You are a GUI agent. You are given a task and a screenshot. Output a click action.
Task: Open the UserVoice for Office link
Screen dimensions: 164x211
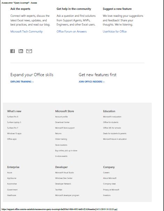(x=115, y=31)
